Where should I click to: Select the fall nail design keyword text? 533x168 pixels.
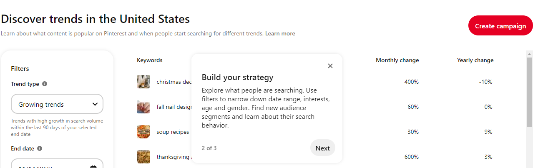pos(174,107)
